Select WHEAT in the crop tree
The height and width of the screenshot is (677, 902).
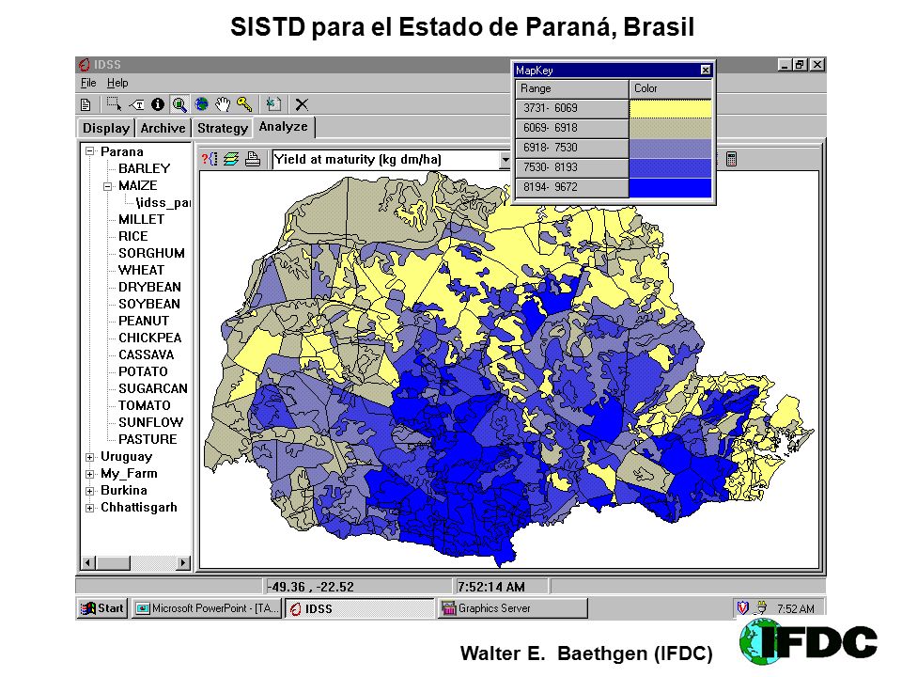[x=141, y=270]
